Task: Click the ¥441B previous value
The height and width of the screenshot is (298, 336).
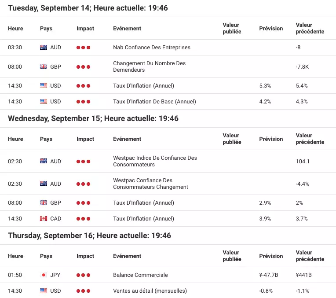Action: (303, 275)
